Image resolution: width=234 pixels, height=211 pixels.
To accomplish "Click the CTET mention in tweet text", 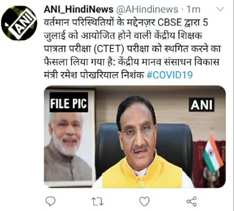I will pyautogui.click(x=109, y=49).
